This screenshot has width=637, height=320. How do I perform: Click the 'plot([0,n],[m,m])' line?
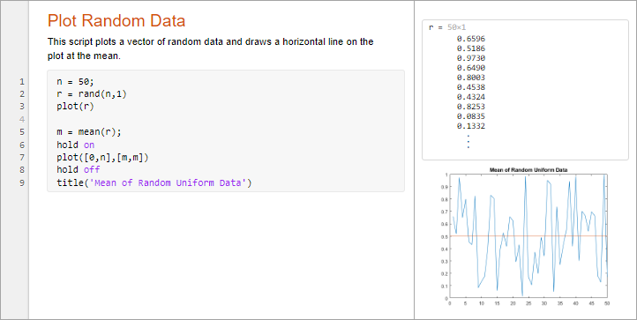click(102, 157)
